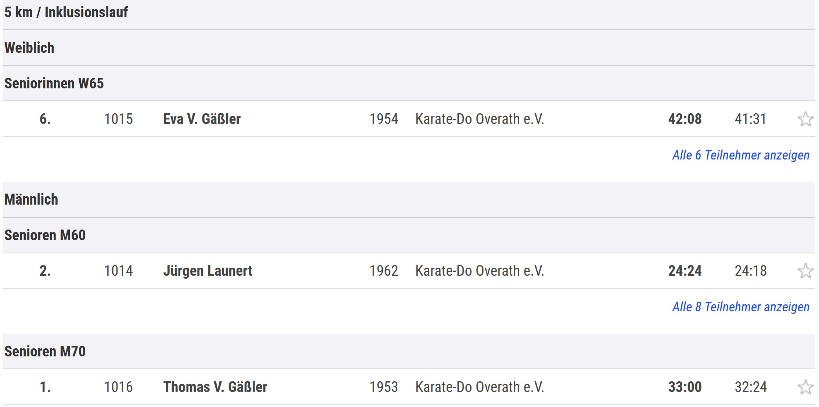Click the Senioren M70 category header

click(x=45, y=352)
